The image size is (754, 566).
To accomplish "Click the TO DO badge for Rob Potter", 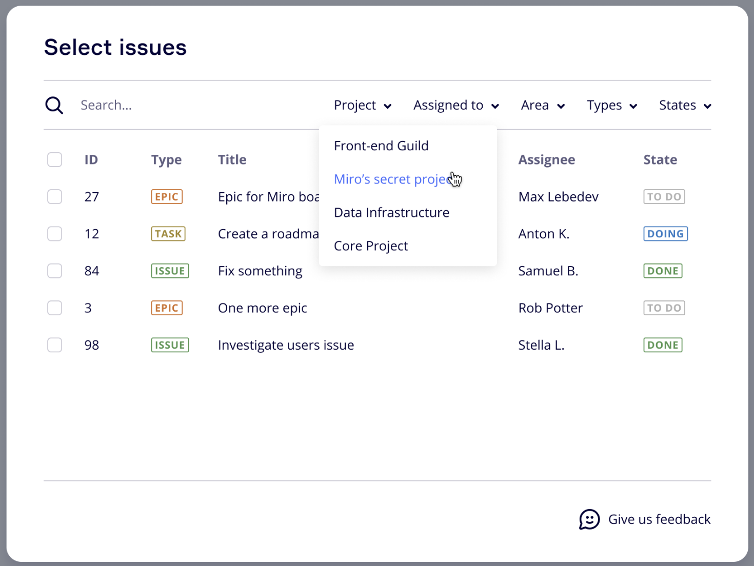I will click(664, 308).
